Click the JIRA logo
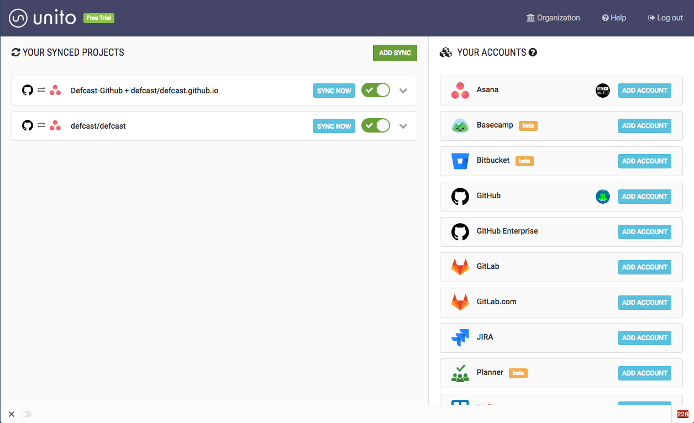The width and height of the screenshot is (694, 423). click(460, 338)
